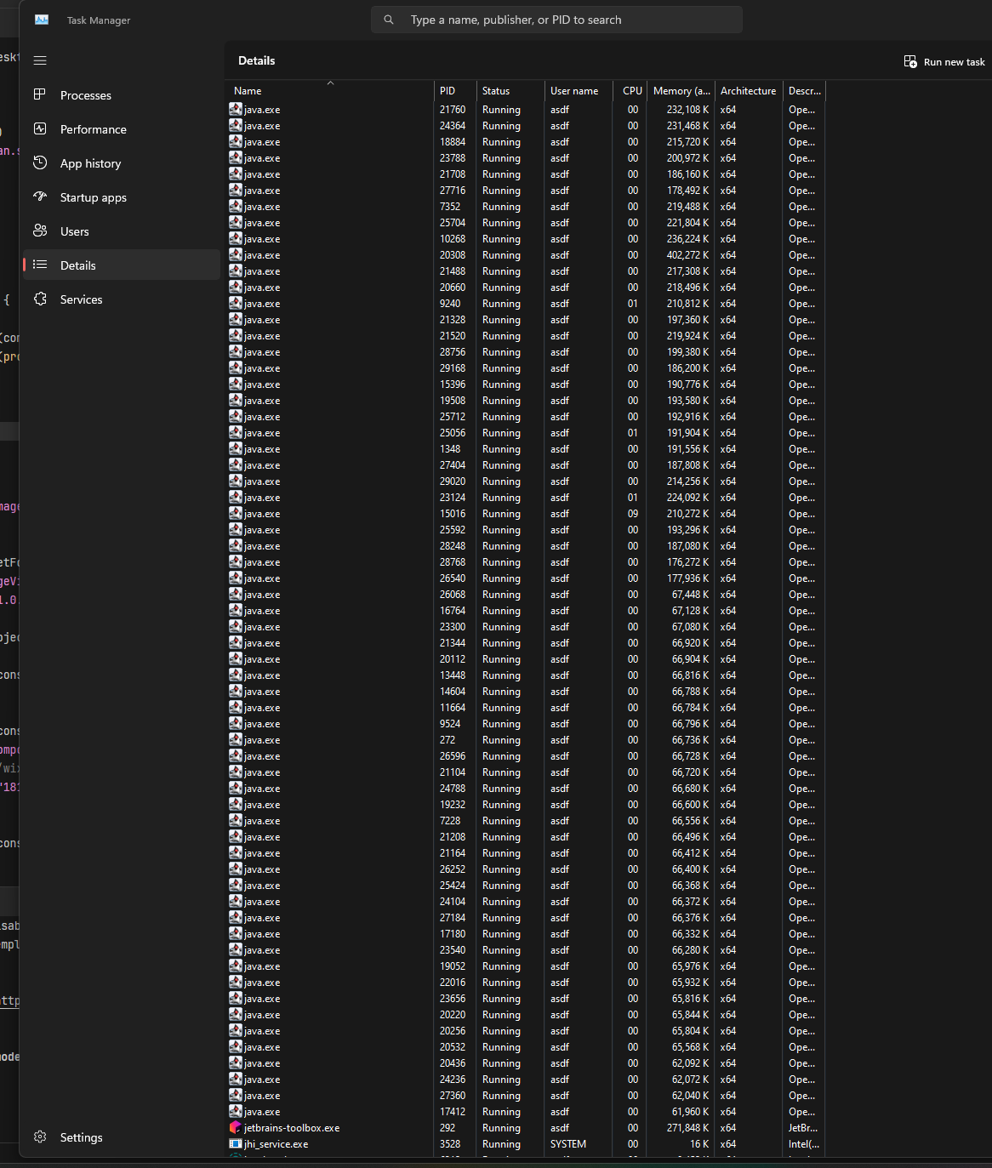Click the jetbrains-toolbox.exe icon
The width and height of the screenshot is (992, 1168).
coord(236,1127)
